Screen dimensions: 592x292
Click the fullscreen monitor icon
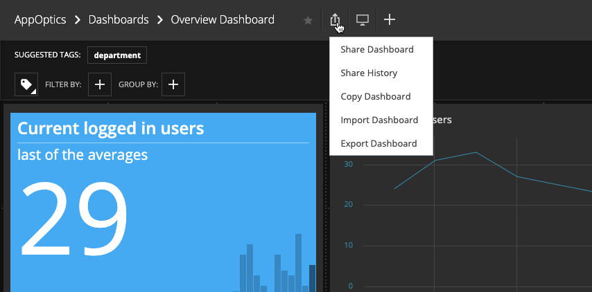[x=363, y=19]
